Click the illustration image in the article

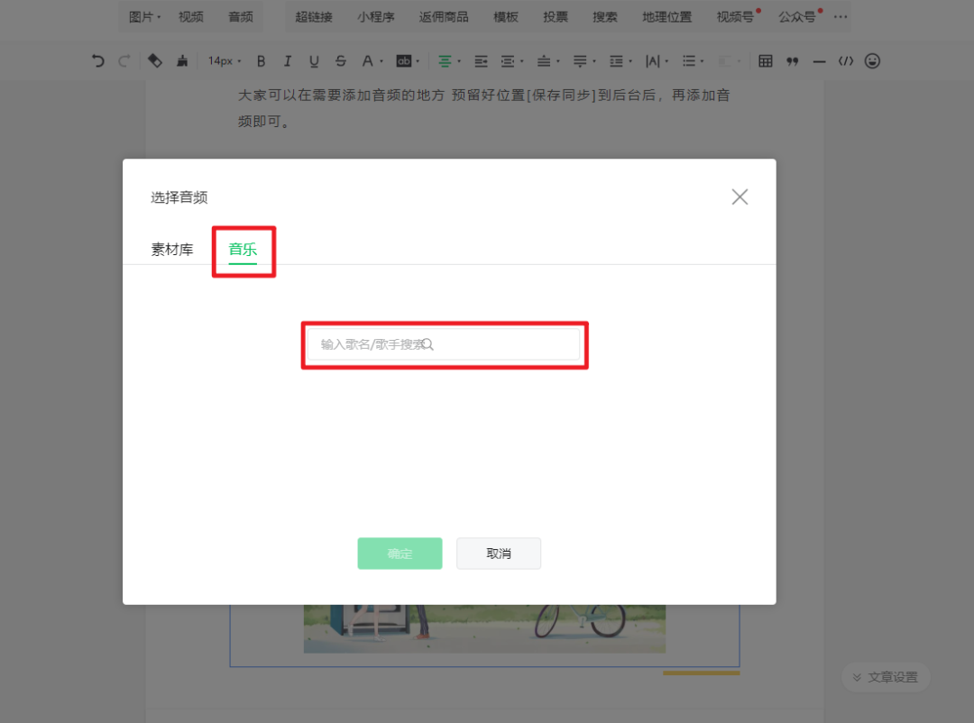click(x=484, y=628)
